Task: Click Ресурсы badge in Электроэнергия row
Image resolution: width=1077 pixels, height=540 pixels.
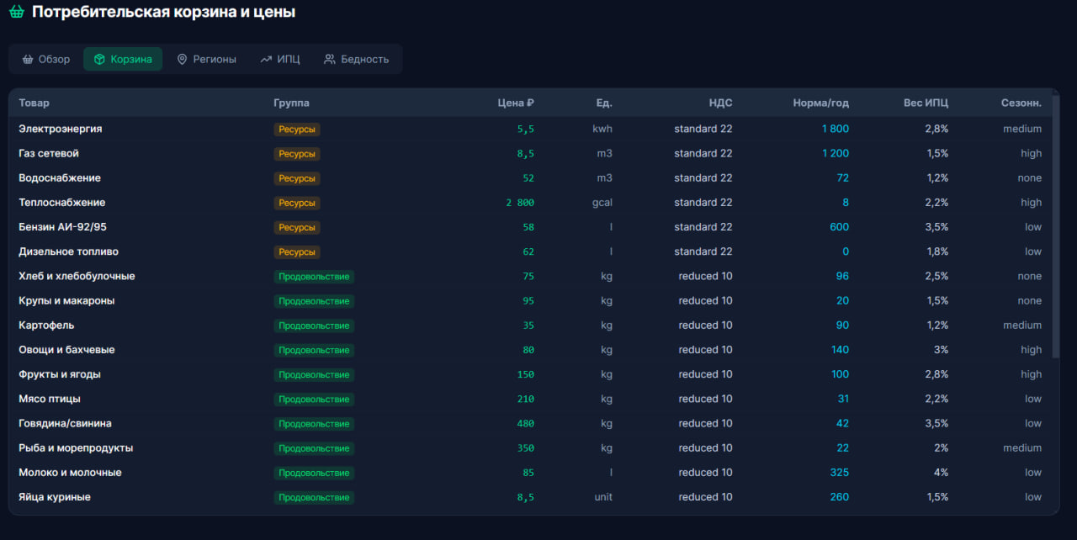Action: 297,130
